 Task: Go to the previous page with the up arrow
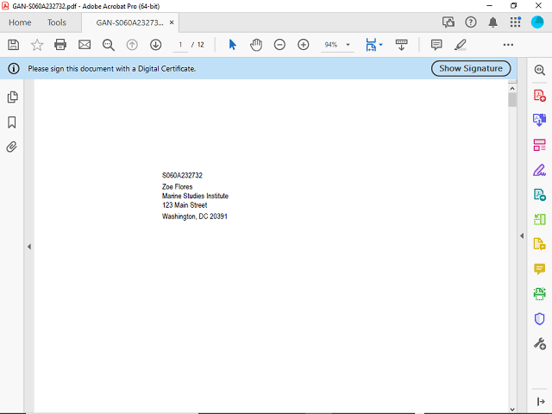tap(132, 45)
